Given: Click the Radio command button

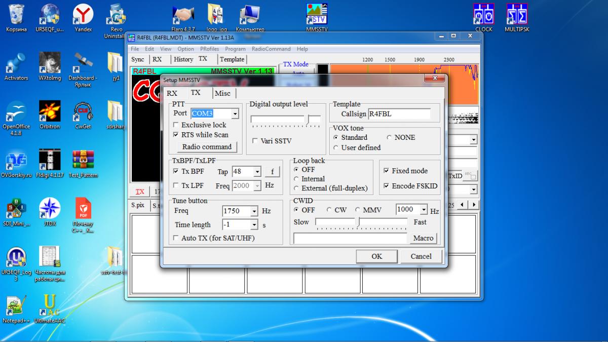Looking at the screenshot, I should point(207,147).
